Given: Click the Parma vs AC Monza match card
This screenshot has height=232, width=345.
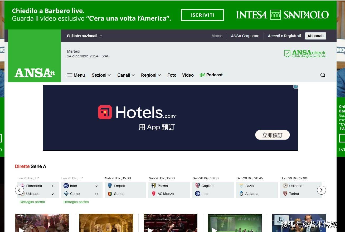Looking at the screenshot, I should point(169,190).
